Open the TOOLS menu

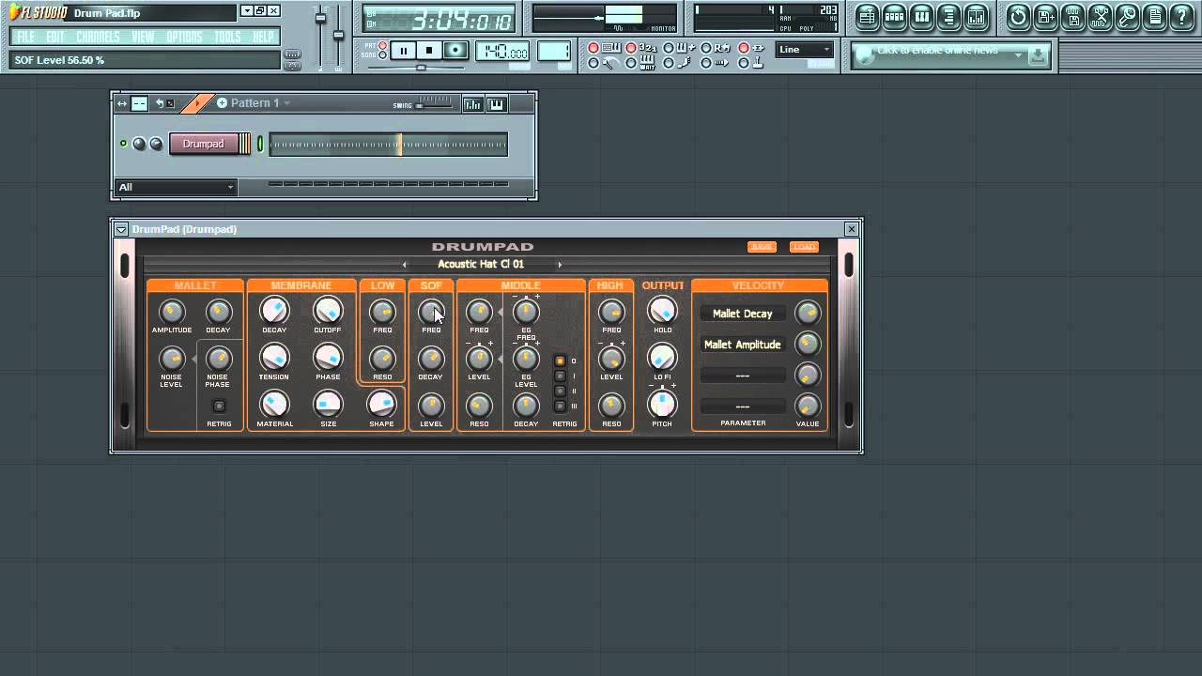pos(227,37)
